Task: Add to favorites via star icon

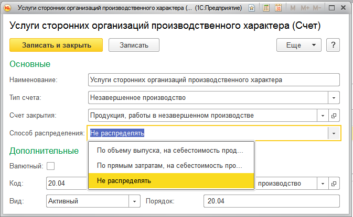Action: [252, 8]
